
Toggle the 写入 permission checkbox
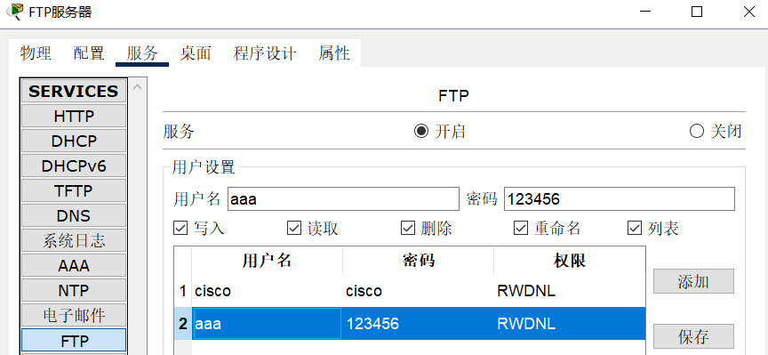[180, 228]
